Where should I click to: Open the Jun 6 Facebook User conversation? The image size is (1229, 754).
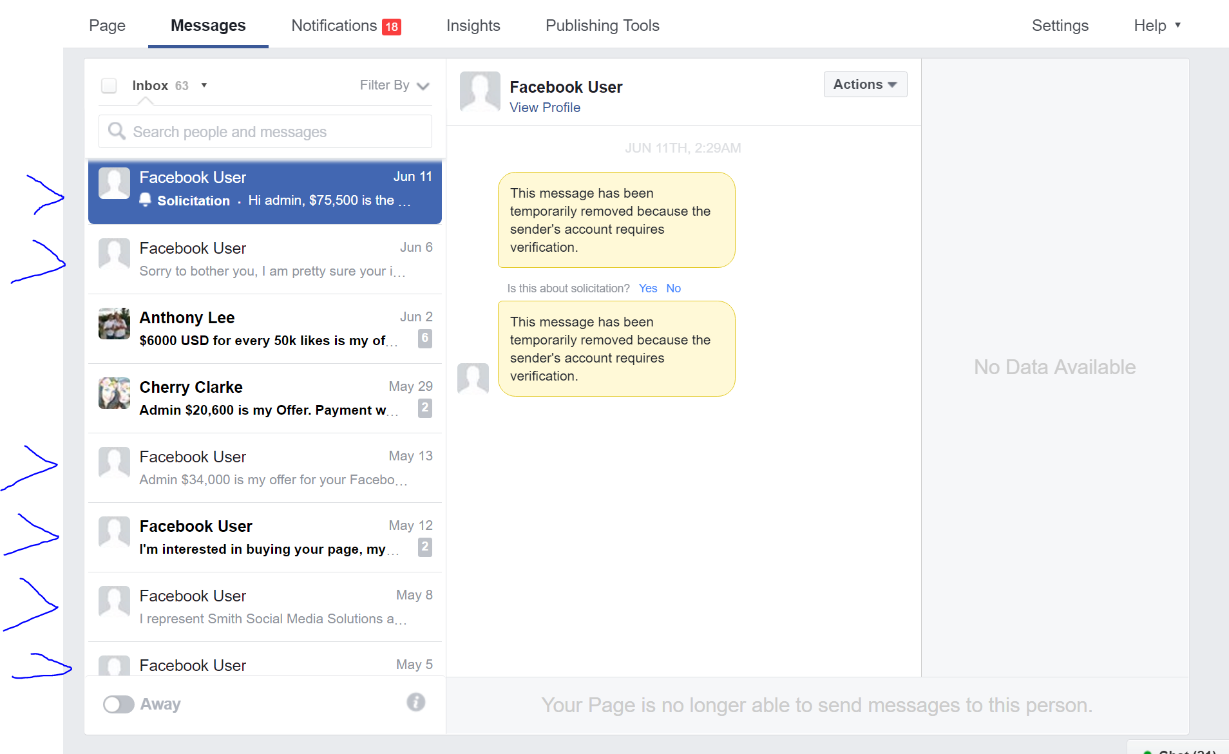pyautogui.click(x=265, y=259)
